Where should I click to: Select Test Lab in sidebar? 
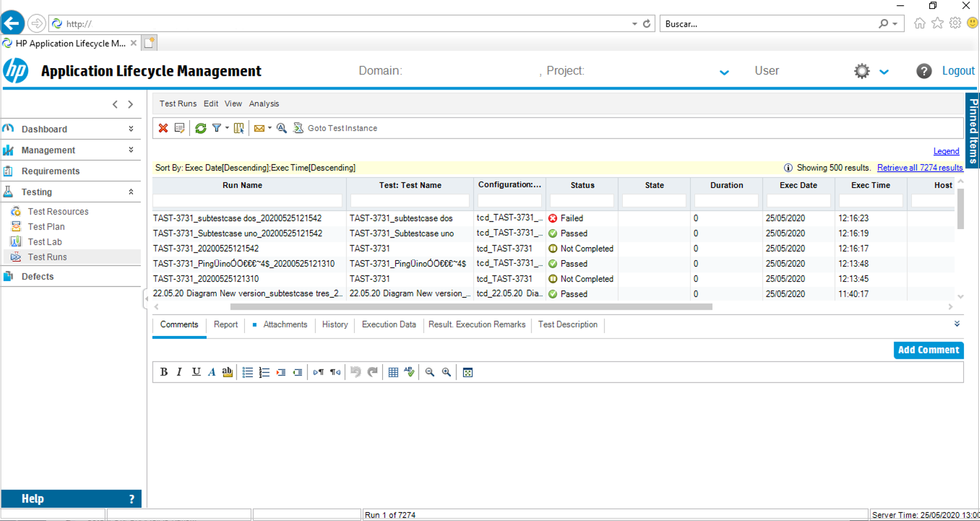click(45, 242)
